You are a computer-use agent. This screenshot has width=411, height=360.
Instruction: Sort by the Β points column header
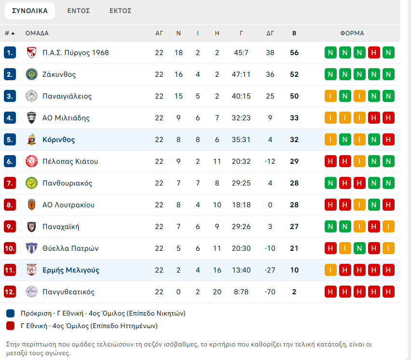[294, 33]
